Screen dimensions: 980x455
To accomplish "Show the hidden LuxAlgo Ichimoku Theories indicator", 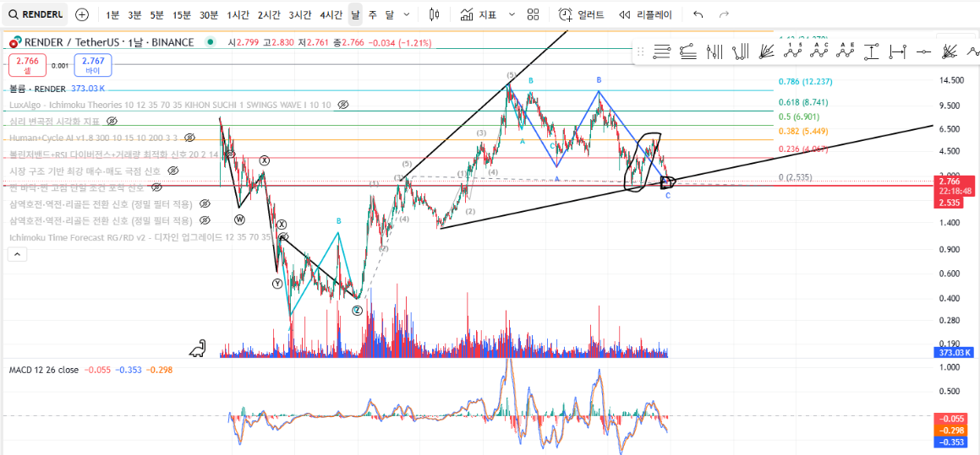I will pos(342,105).
